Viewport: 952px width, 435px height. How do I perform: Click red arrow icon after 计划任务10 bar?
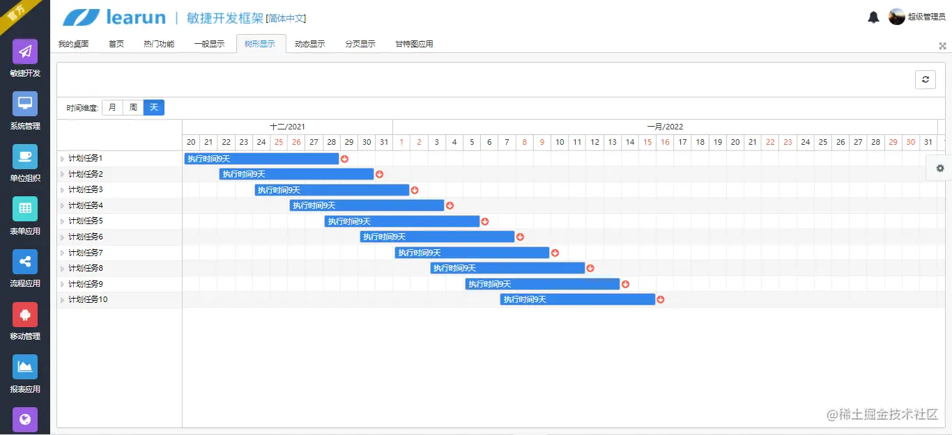point(661,299)
